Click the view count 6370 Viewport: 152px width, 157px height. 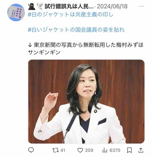pyautogui.click(x=115, y=150)
